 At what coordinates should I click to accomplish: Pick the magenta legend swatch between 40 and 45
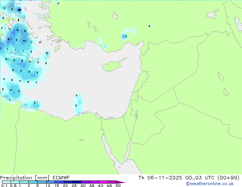103,182
